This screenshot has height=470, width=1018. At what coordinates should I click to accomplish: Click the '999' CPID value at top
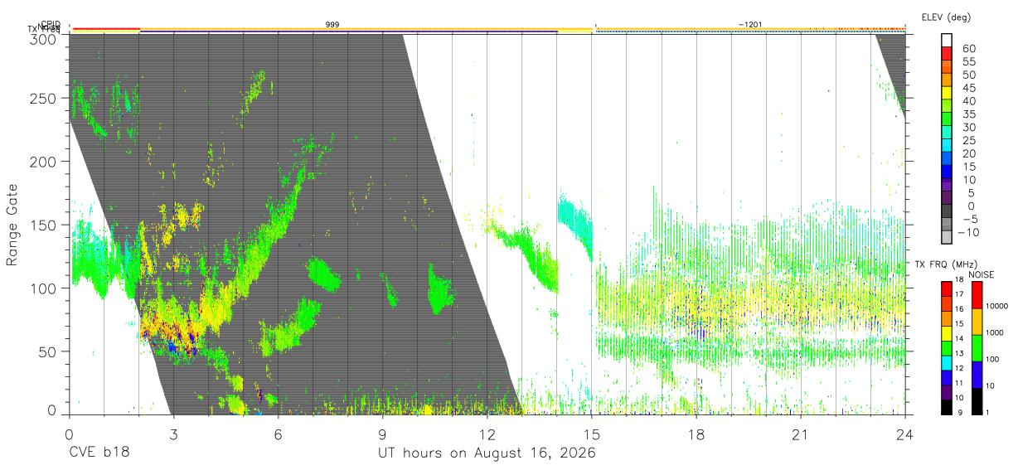[332, 25]
